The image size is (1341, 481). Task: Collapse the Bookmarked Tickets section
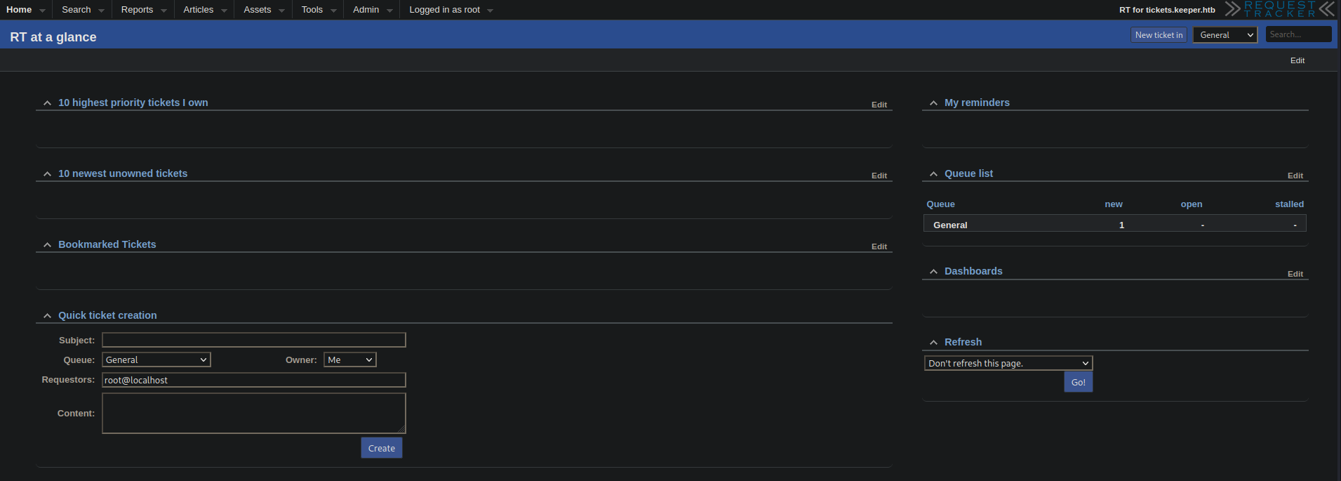(47, 245)
